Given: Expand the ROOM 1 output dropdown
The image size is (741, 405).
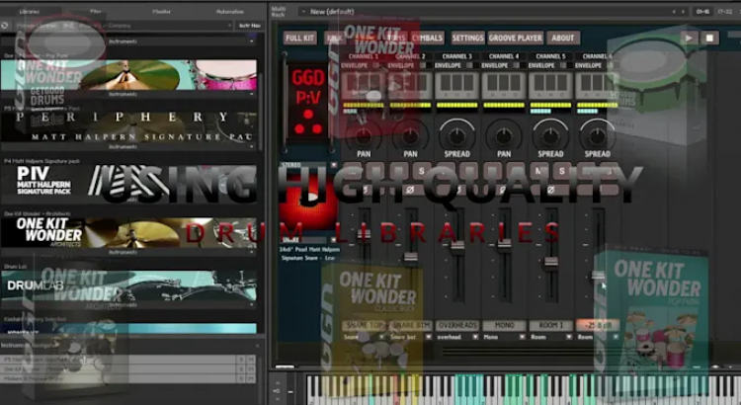Looking at the screenshot, I should tap(569, 337).
